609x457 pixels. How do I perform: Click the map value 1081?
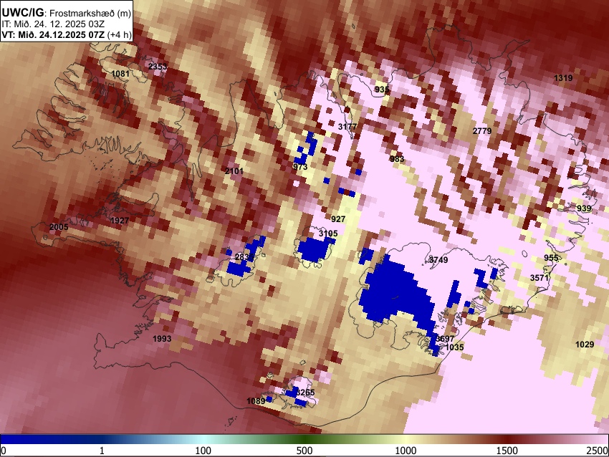[x=120, y=74]
